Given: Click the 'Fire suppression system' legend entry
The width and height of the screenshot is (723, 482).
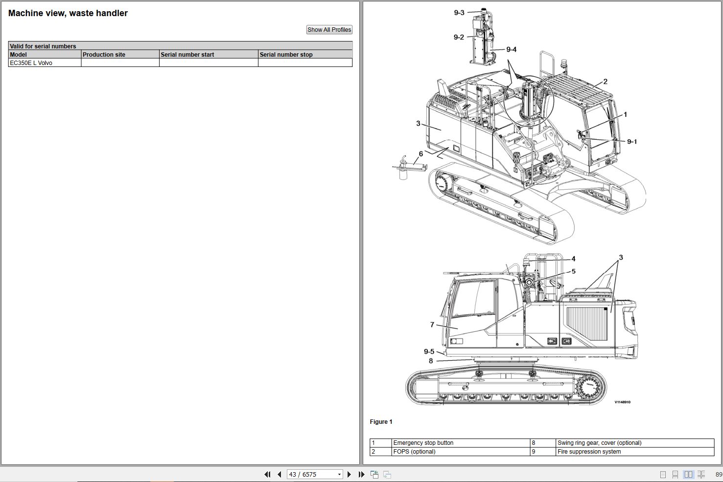Looking at the screenshot, I should point(589,452).
